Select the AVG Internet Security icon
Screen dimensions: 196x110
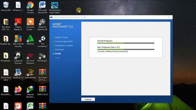tap(18, 41)
